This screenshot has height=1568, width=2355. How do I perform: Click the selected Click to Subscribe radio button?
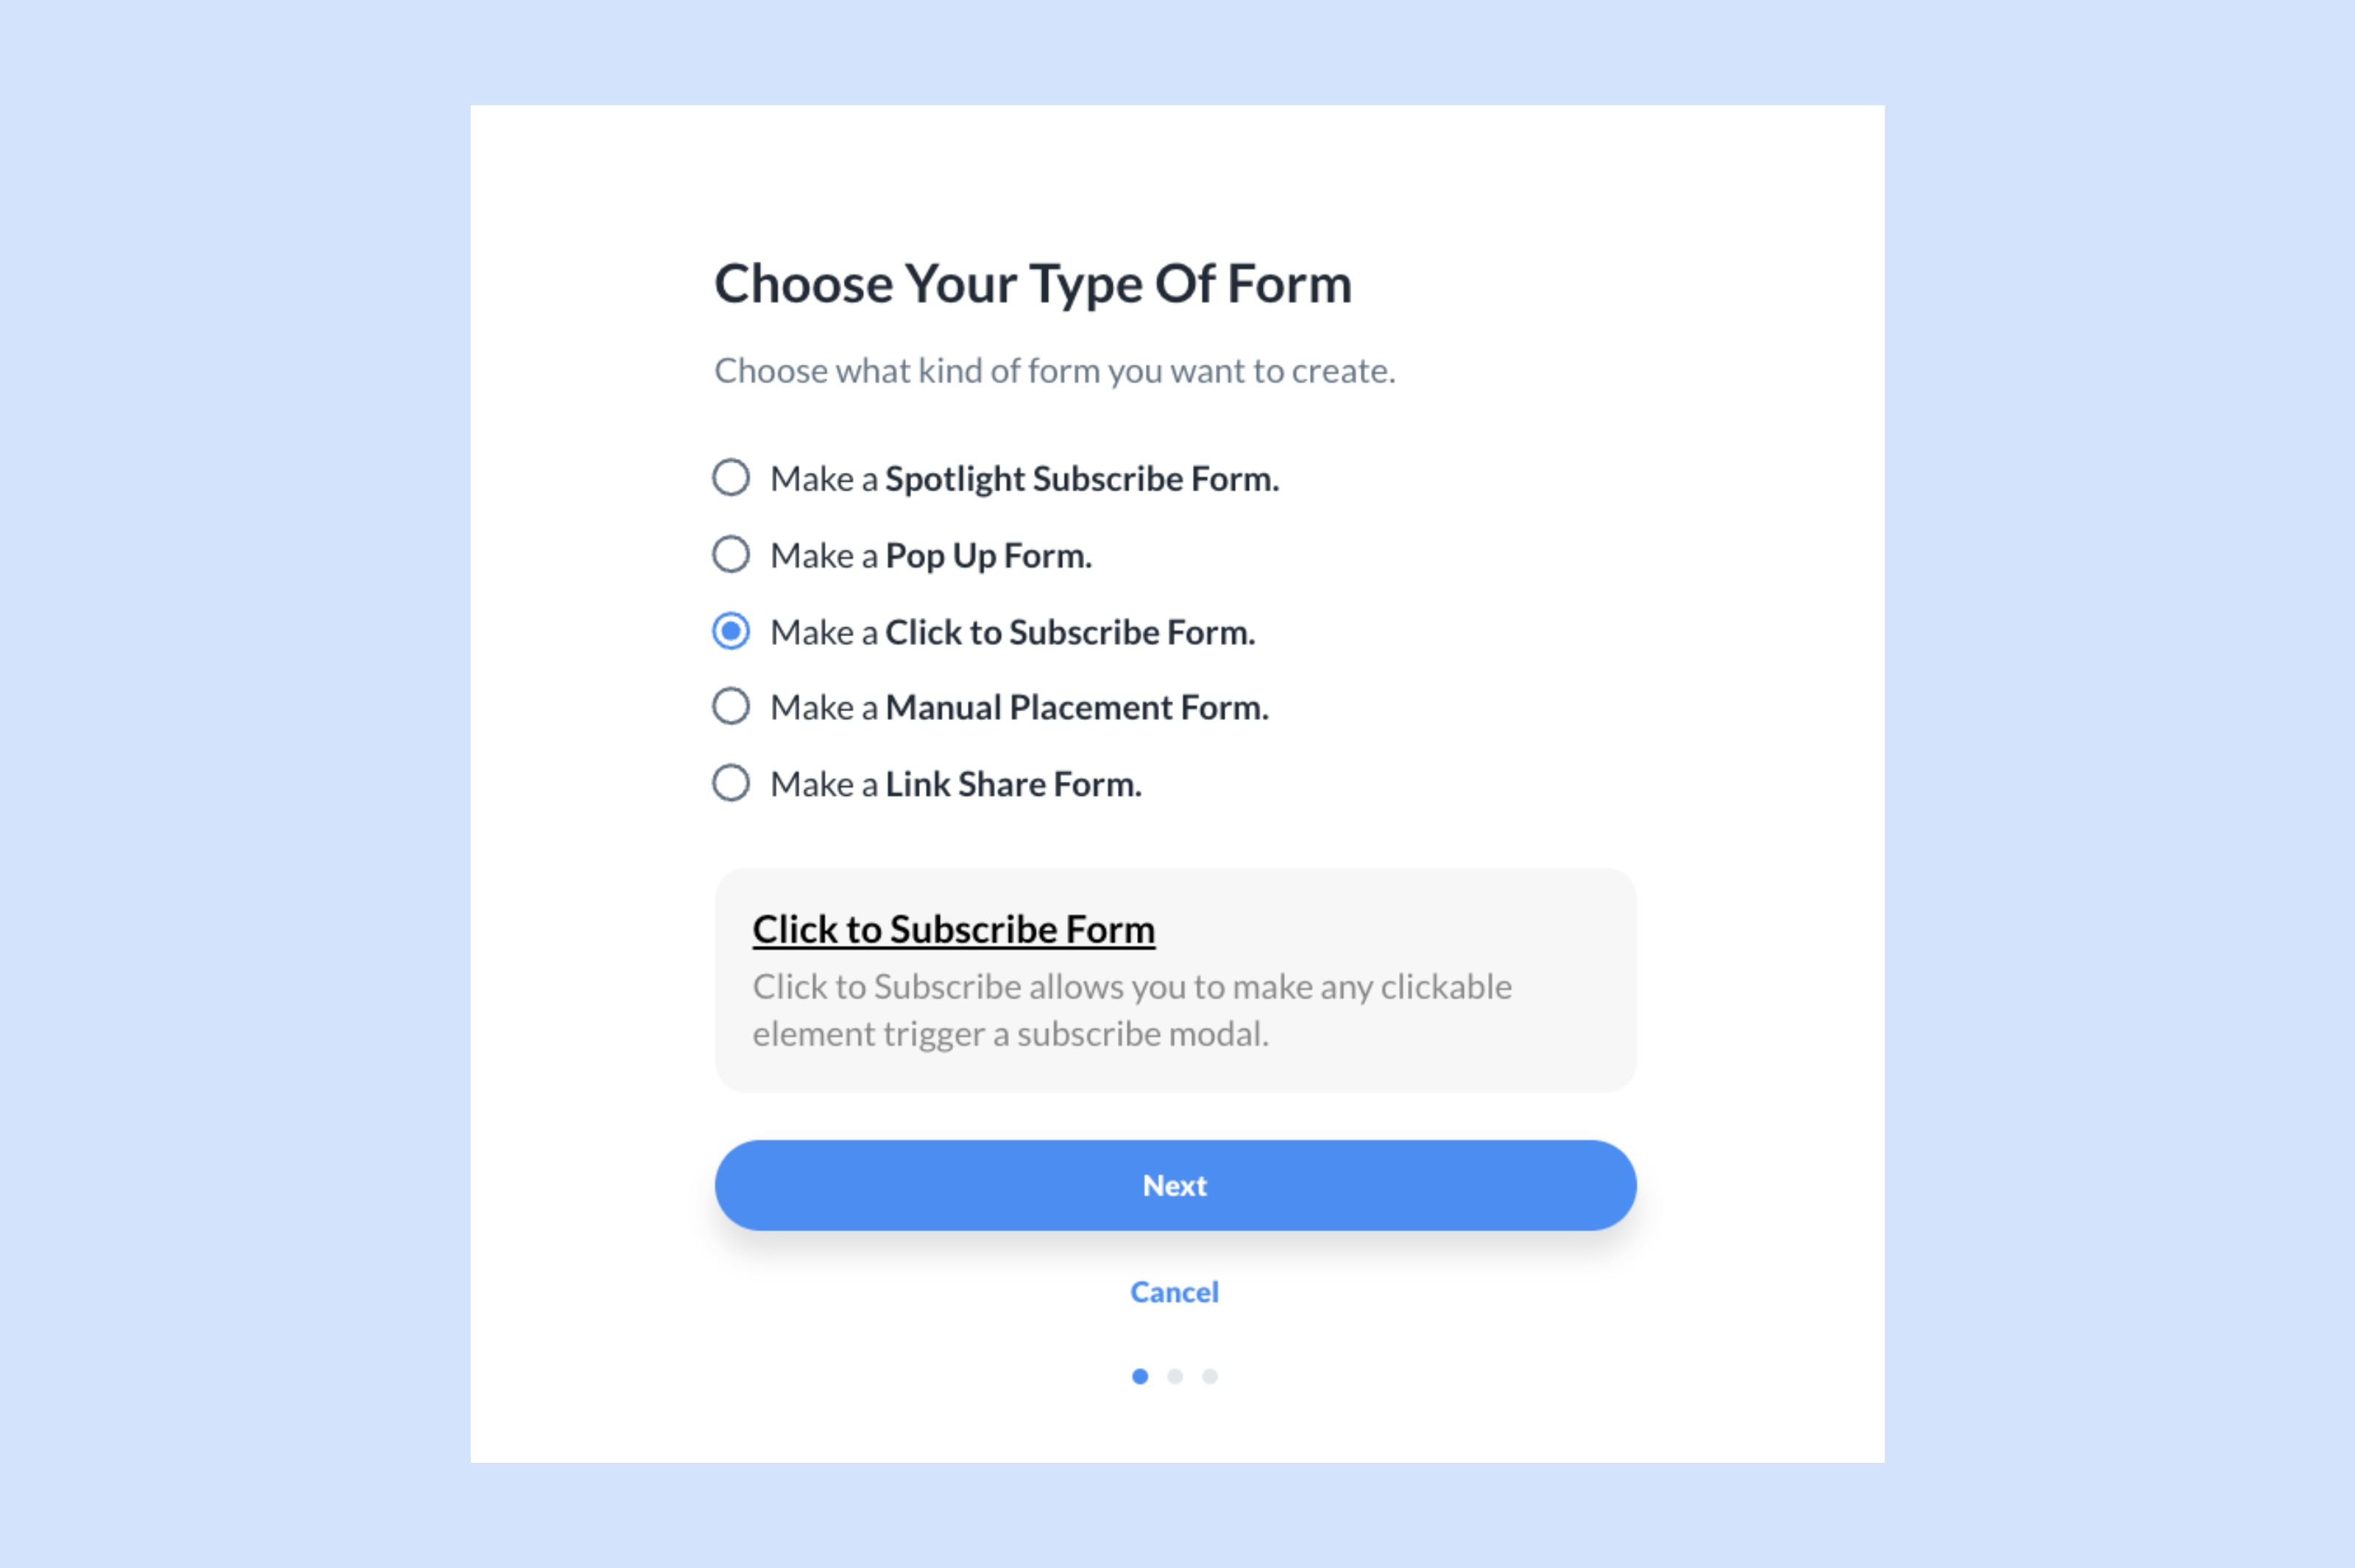pyautogui.click(x=730, y=631)
